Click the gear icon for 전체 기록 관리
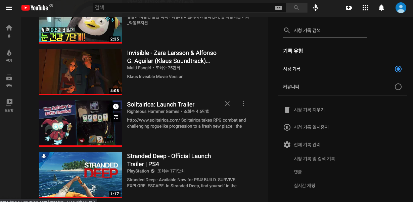 pyautogui.click(x=287, y=145)
